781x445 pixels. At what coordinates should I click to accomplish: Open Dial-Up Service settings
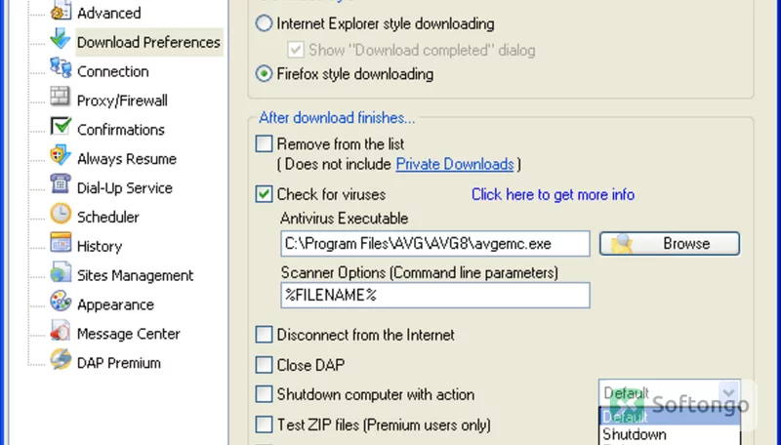point(125,188)
